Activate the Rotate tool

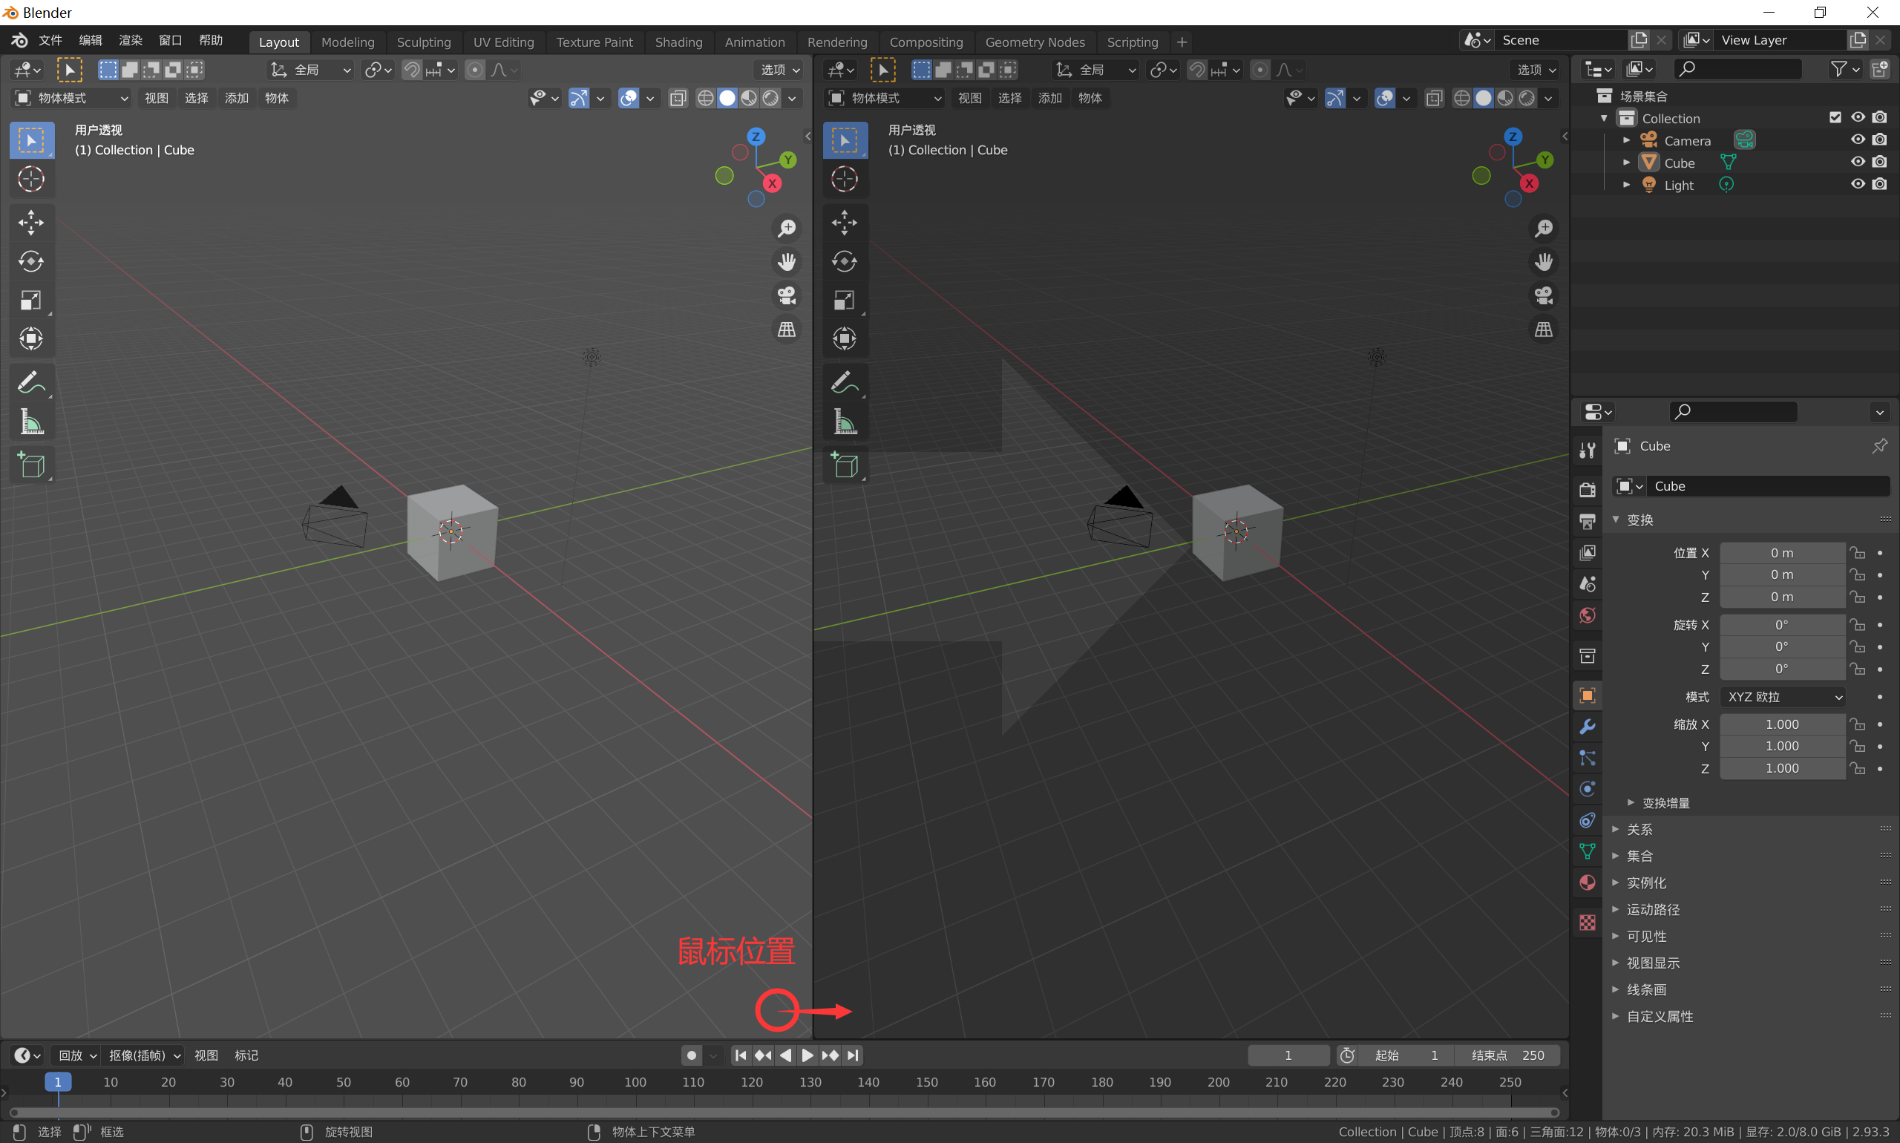pyautogui.click(x=32, y=261)
